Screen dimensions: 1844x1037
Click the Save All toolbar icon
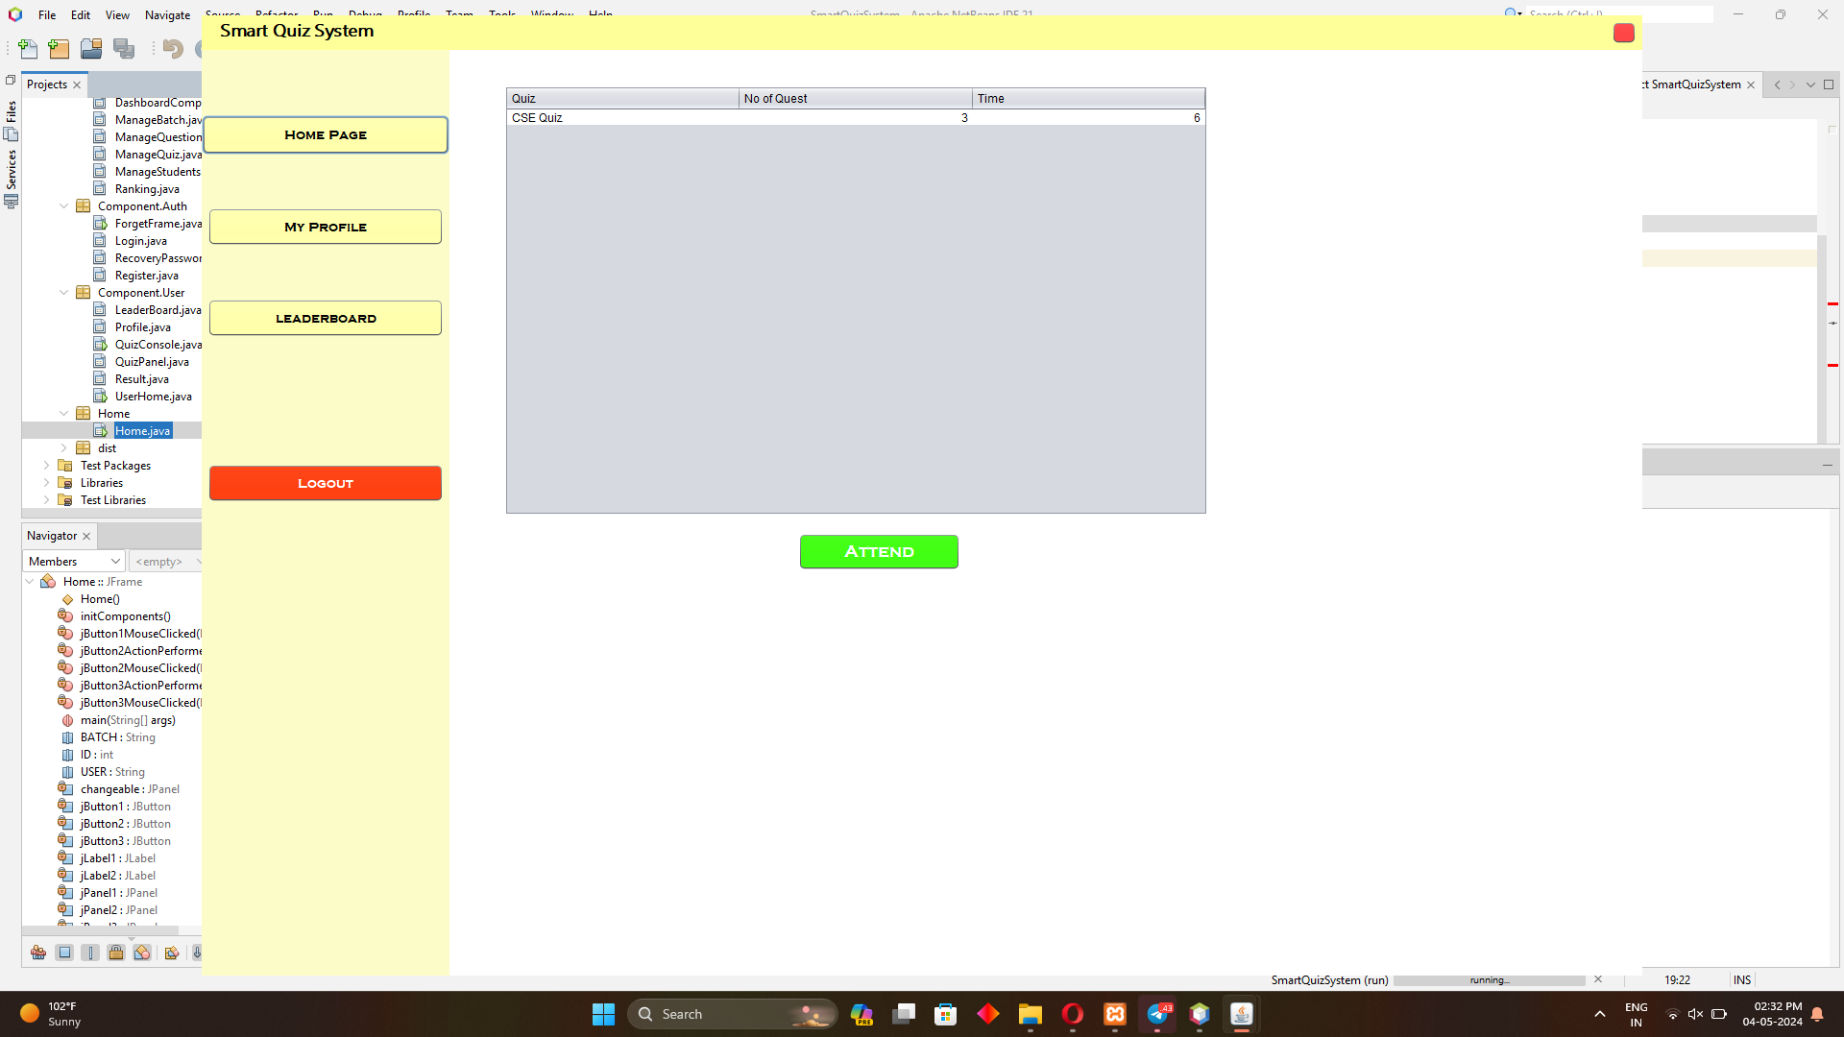(x=124, y=49)
